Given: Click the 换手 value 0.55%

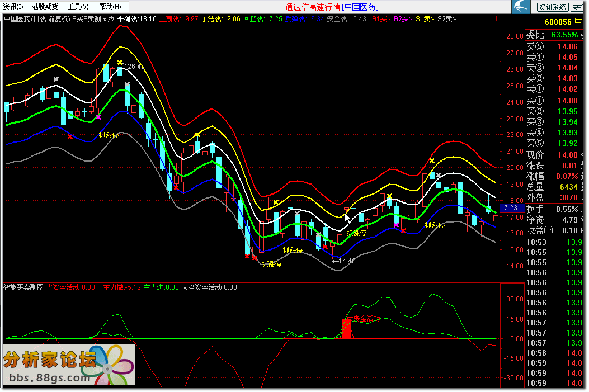Looking at the screenshot, I should [567, 209].
